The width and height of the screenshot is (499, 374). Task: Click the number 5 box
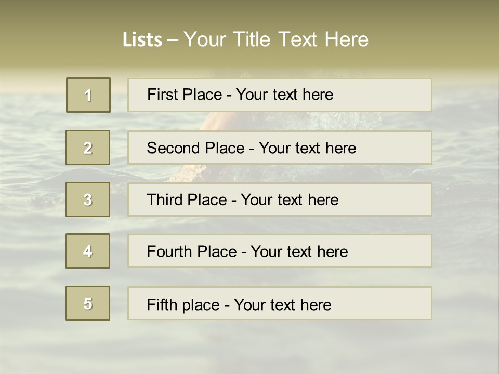(x=88, y=303)
